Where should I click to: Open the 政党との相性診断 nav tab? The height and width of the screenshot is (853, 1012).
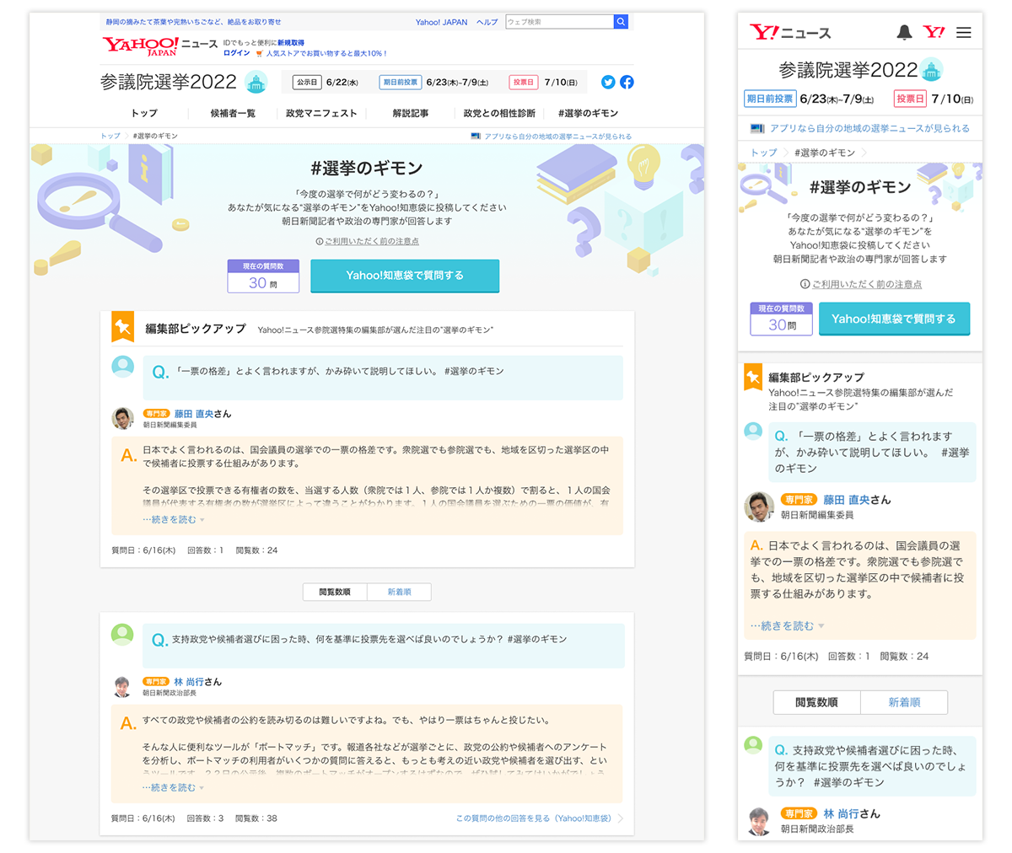coord(499,113)
